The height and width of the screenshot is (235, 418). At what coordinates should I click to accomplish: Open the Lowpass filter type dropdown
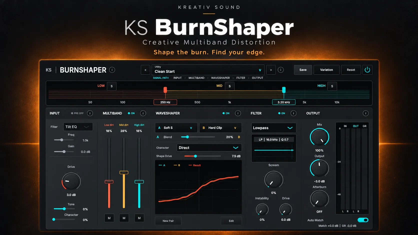(274, 128)
